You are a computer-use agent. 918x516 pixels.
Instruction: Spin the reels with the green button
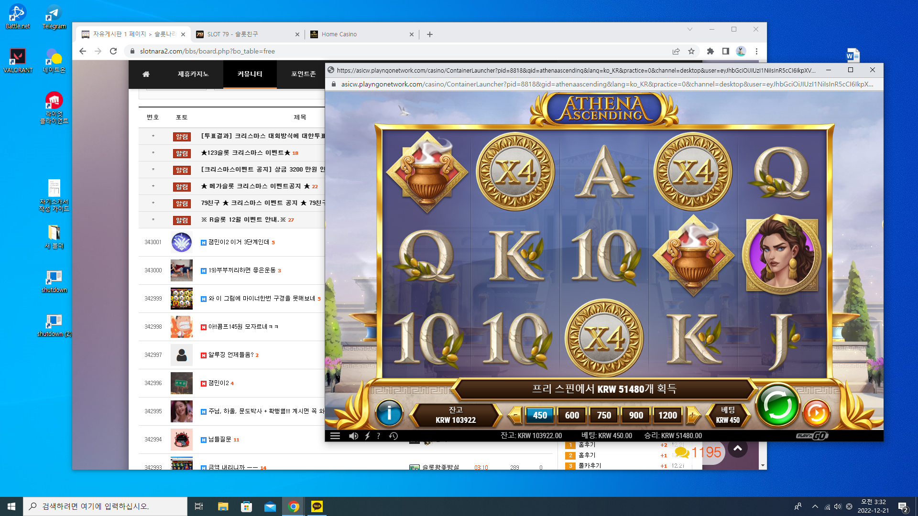(x=777, y=406)
